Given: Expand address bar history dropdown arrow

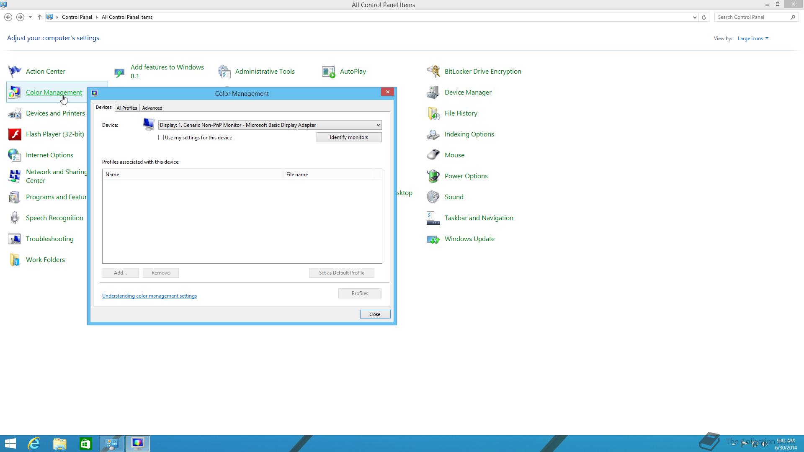Looking at the screenshot, I should pyautogui.click(x=695, y=17).
